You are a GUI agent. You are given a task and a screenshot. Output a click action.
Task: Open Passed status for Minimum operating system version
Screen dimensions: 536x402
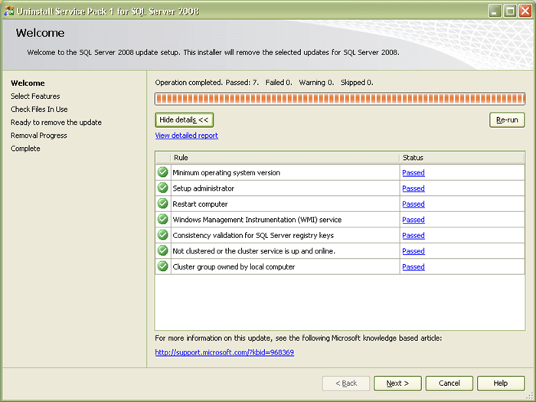[x=413, y=173]
